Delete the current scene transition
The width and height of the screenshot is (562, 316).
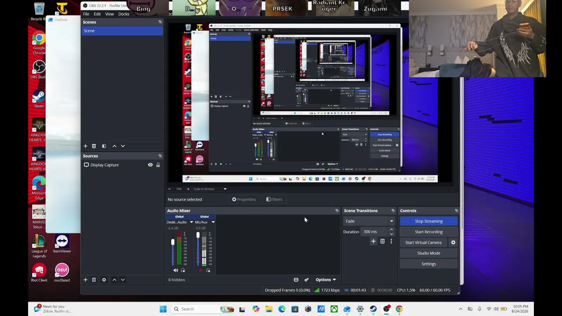click(382, 241)
